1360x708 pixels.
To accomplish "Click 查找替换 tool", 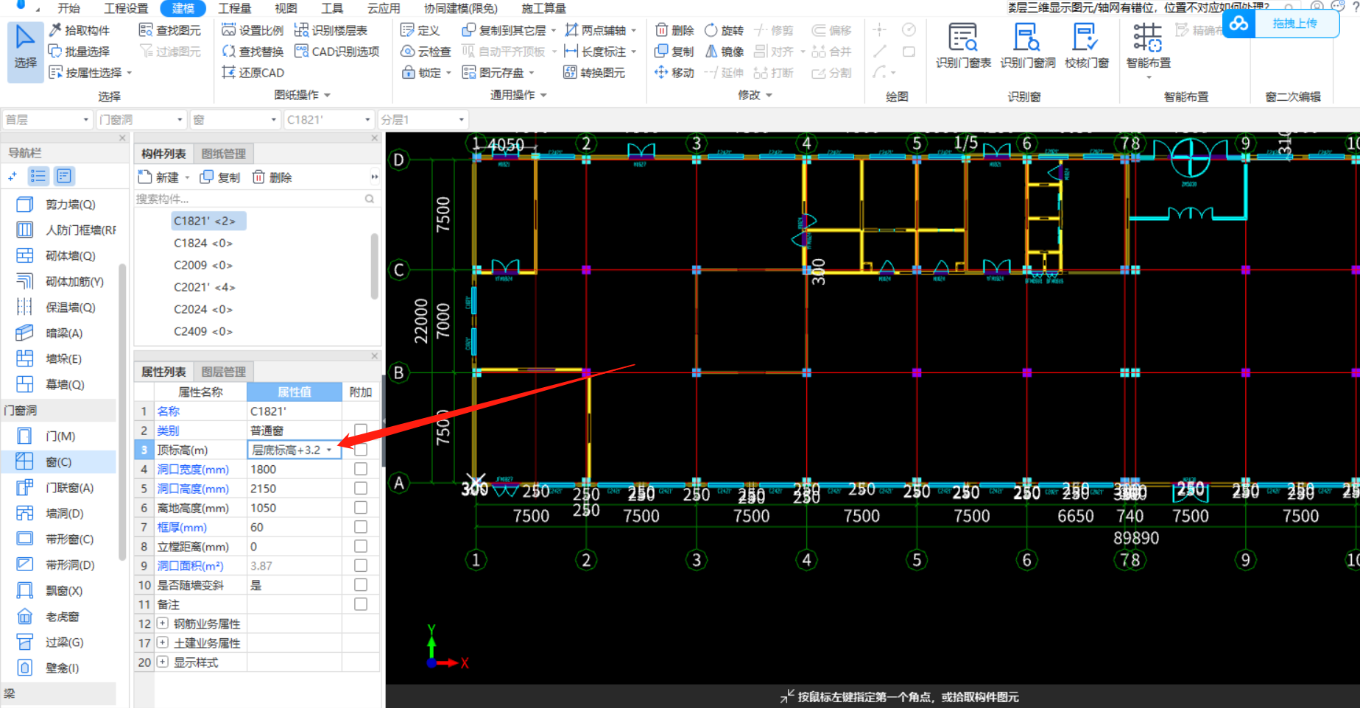I will (x=253, y=52).
